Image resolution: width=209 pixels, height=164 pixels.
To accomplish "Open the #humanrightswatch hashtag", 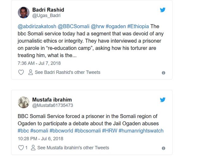I will (141, 131).
